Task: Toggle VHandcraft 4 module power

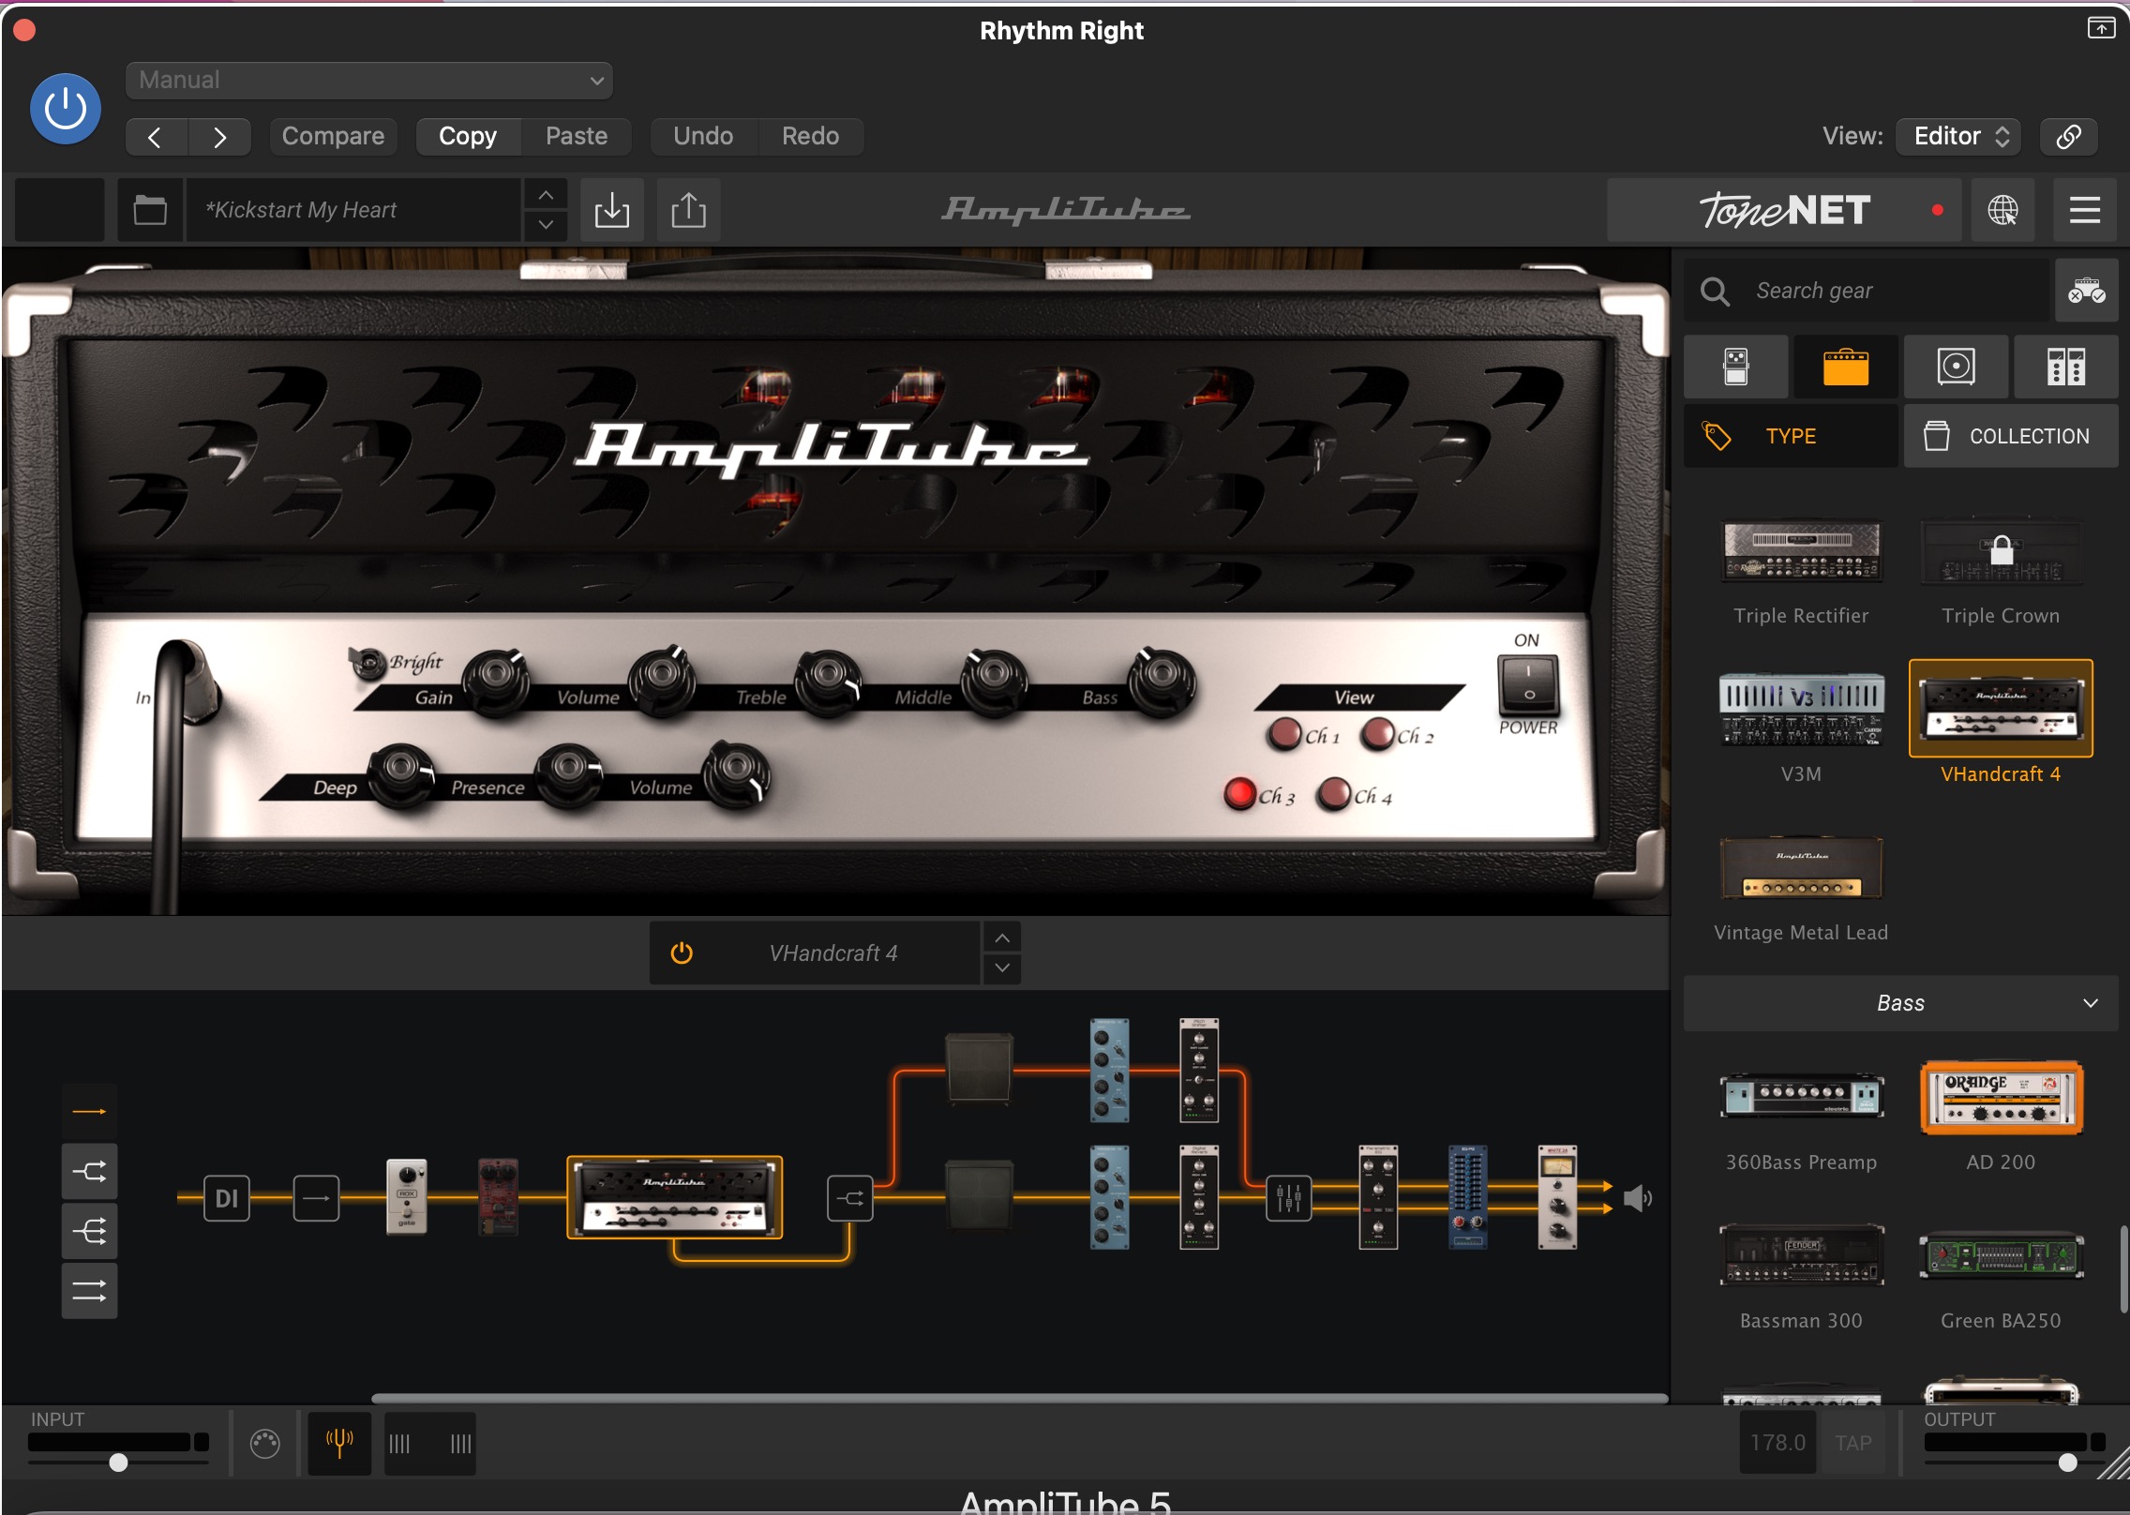Action: pos(682,953)
